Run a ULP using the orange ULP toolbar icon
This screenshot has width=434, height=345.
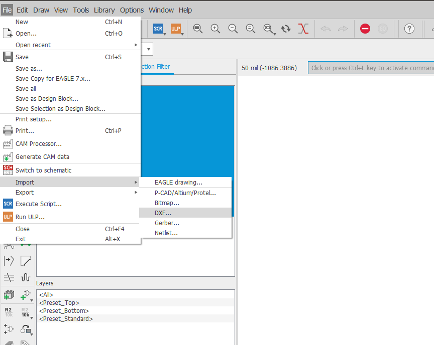click(176, 29)
